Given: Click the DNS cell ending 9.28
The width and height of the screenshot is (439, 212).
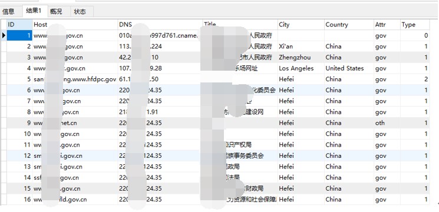Looking at the screenshot, I should [160, 68].
